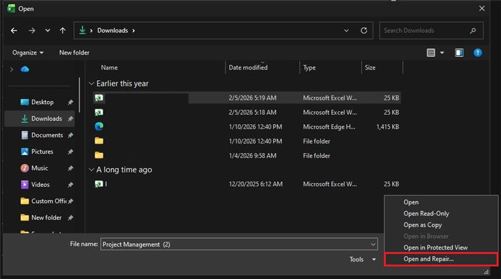Click the 1,415 KB size cell
The width and height of the screenshot is (501, 279).
click(388, 127)
